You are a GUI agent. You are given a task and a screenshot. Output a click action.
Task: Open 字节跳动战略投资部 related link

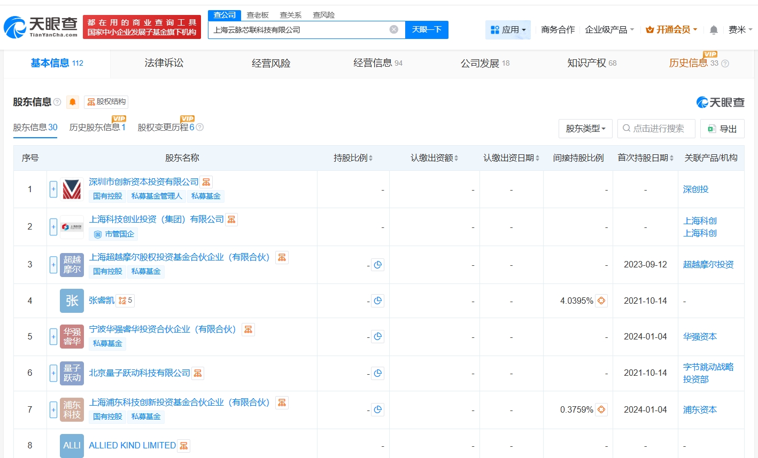coord(708,373)
